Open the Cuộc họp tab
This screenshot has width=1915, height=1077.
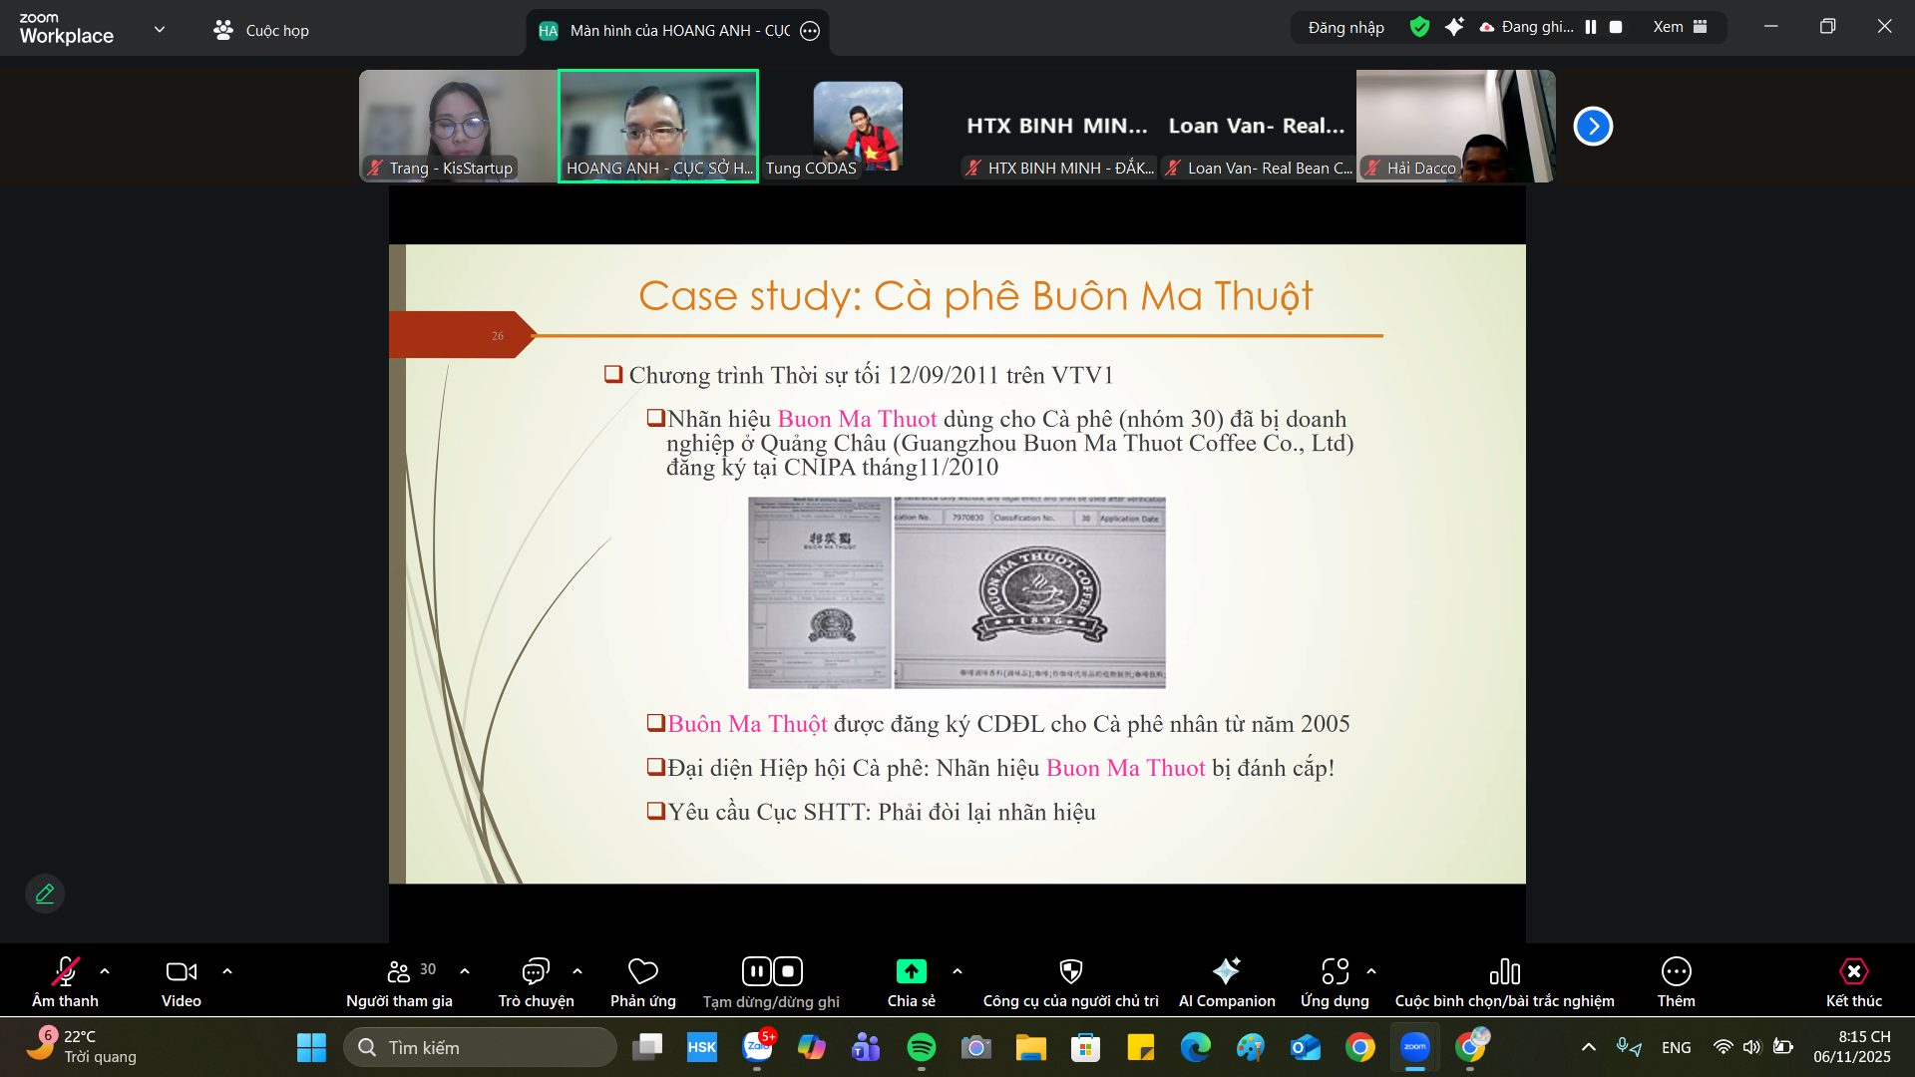pos(261,30)
